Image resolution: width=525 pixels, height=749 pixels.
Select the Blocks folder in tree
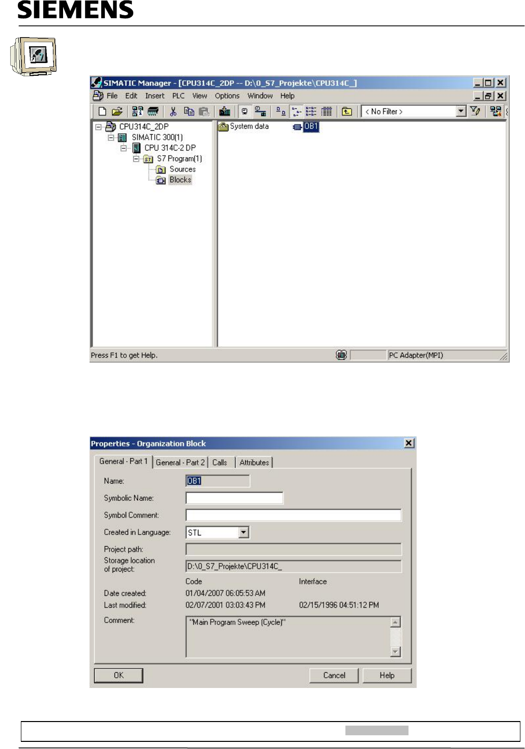pos(181,179)
